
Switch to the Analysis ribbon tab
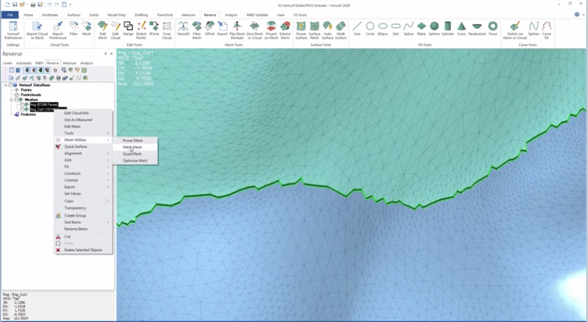click(231, 15)
